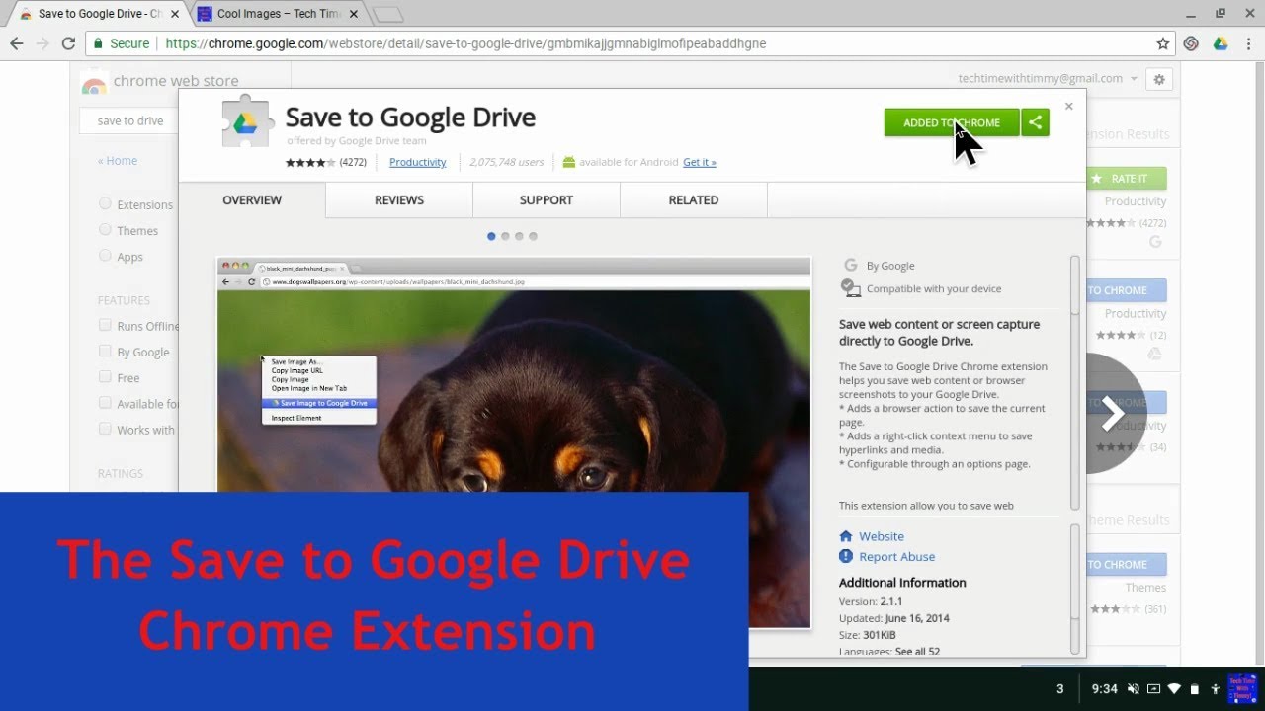Click the Android robot icon
1265x711 pixels.
[569, 162]
